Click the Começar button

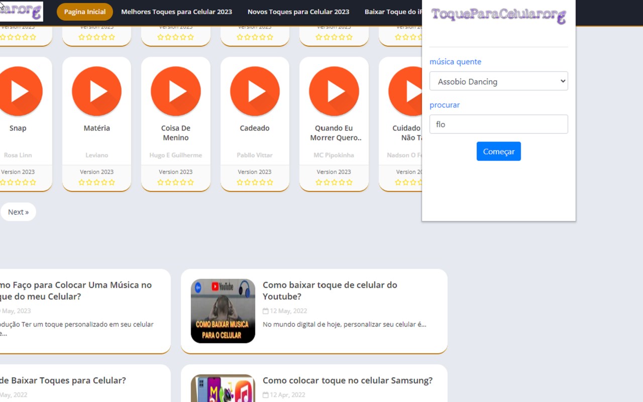click(x=499, y=151)
